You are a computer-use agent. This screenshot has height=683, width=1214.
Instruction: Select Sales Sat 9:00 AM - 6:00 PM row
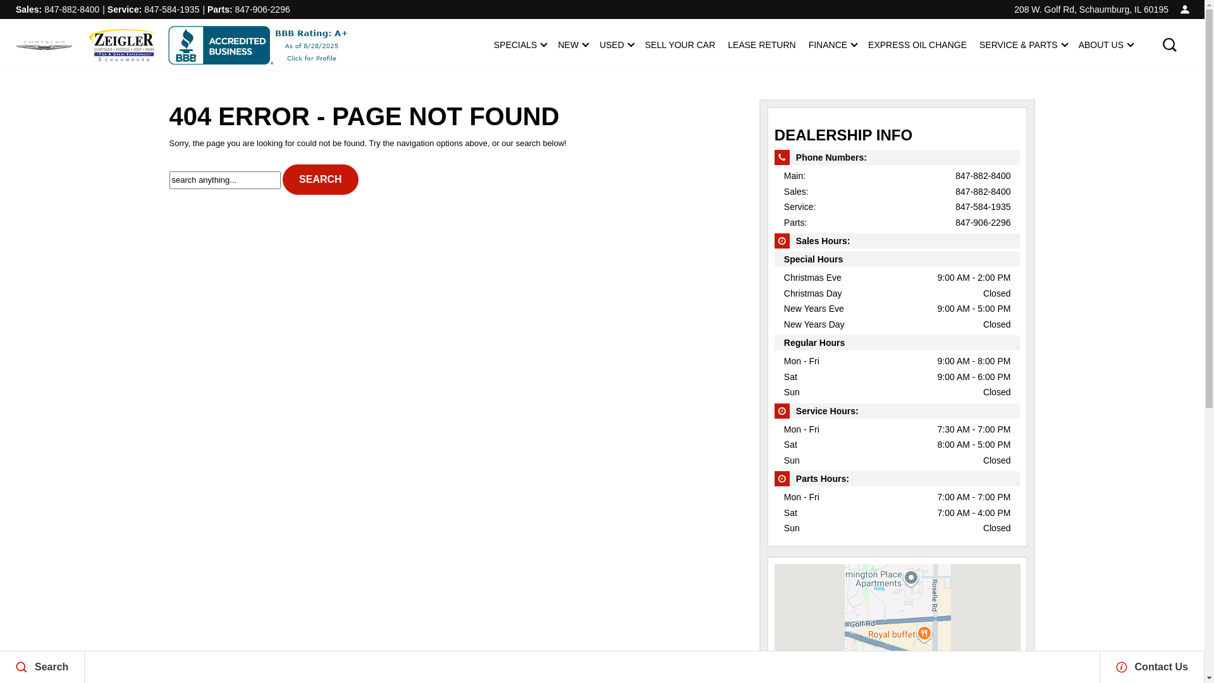[897, 377]
